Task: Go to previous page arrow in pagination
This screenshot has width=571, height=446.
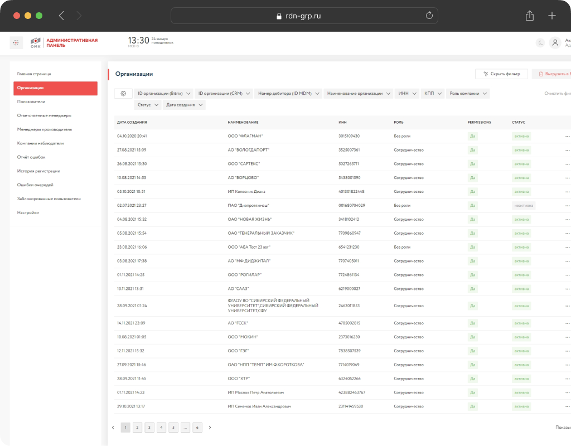Action: [113, 428]
